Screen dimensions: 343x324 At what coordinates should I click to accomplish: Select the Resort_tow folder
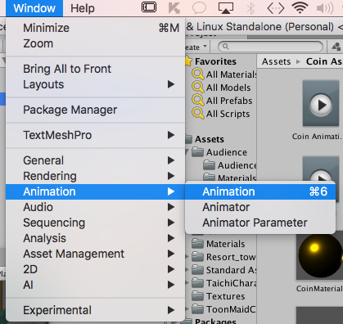[223, 257]
